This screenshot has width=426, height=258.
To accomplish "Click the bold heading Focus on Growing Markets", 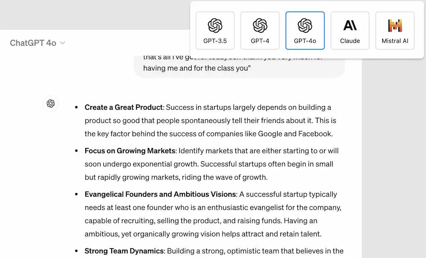I will click(x=130, y=151).
